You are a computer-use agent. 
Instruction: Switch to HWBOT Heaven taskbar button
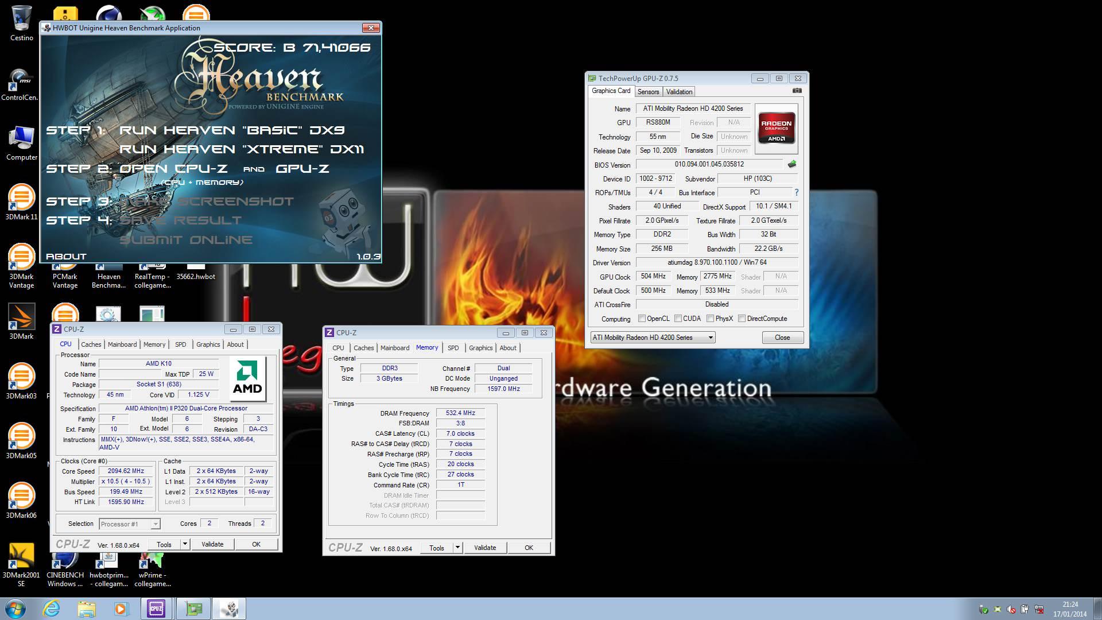pos(230,609)
